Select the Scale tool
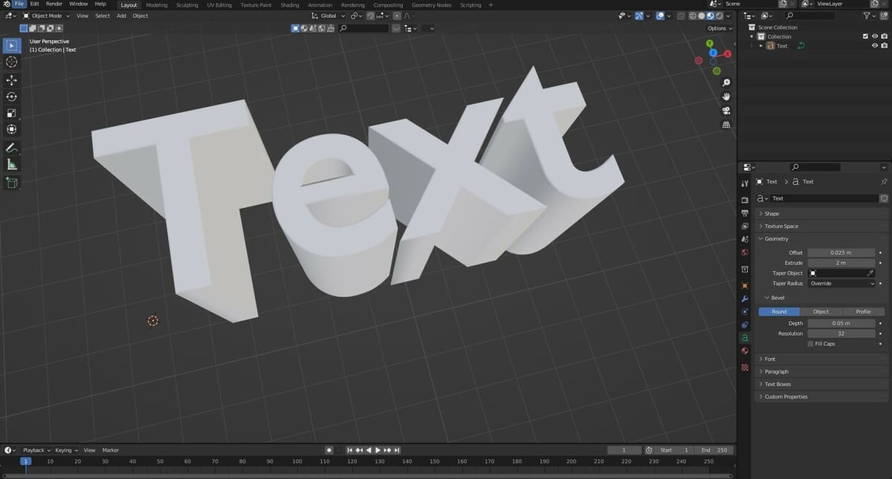Screen dimensions: 892x479 pyautogui.click(x=12, y=113)
